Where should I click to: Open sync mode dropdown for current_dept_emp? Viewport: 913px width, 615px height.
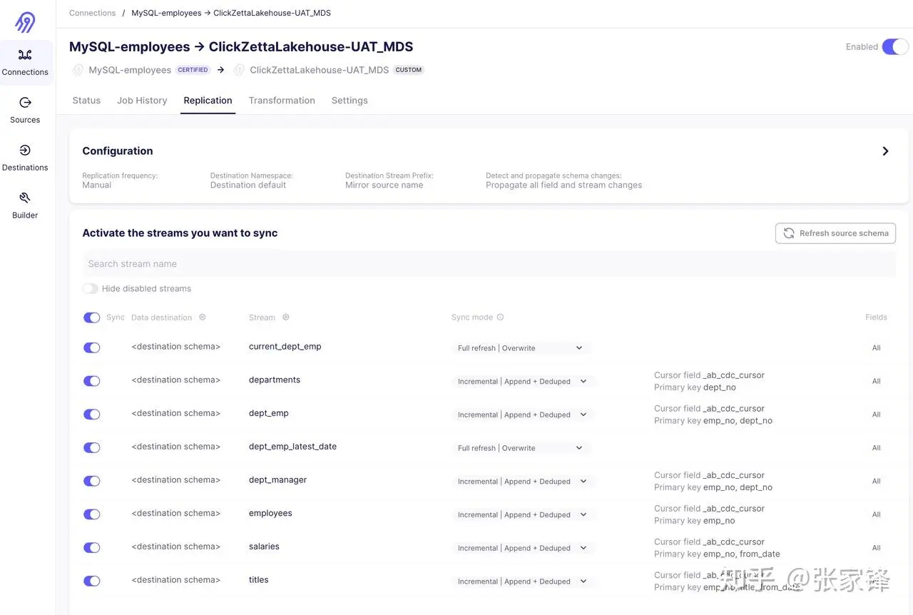pos(521,348)
